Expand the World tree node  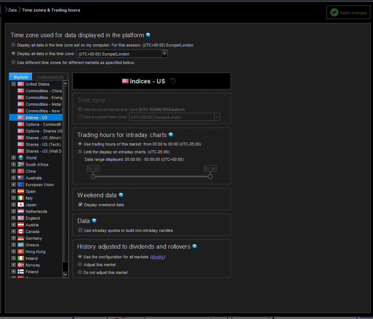click(x=13, y=158)
